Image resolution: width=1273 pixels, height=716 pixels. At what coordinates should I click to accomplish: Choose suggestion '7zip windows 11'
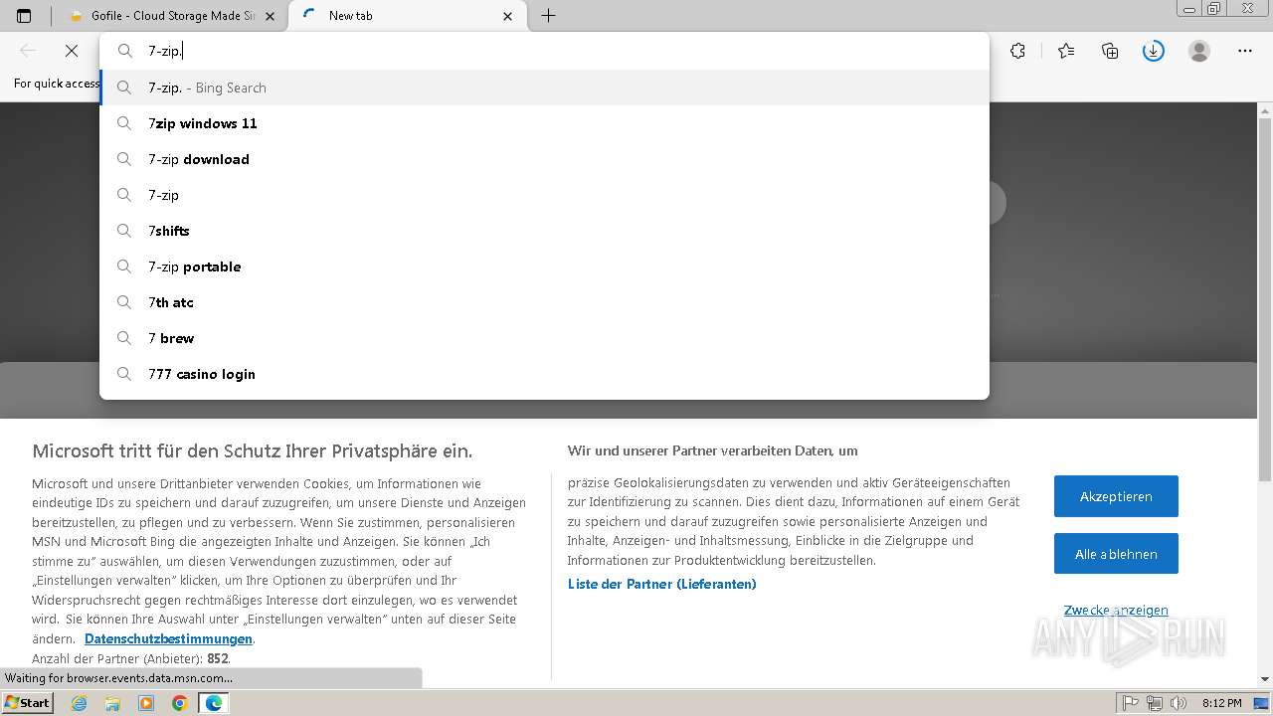(545, 123)
